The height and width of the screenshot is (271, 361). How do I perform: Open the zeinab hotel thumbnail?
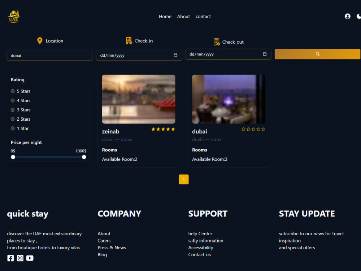tap(139, 99)
